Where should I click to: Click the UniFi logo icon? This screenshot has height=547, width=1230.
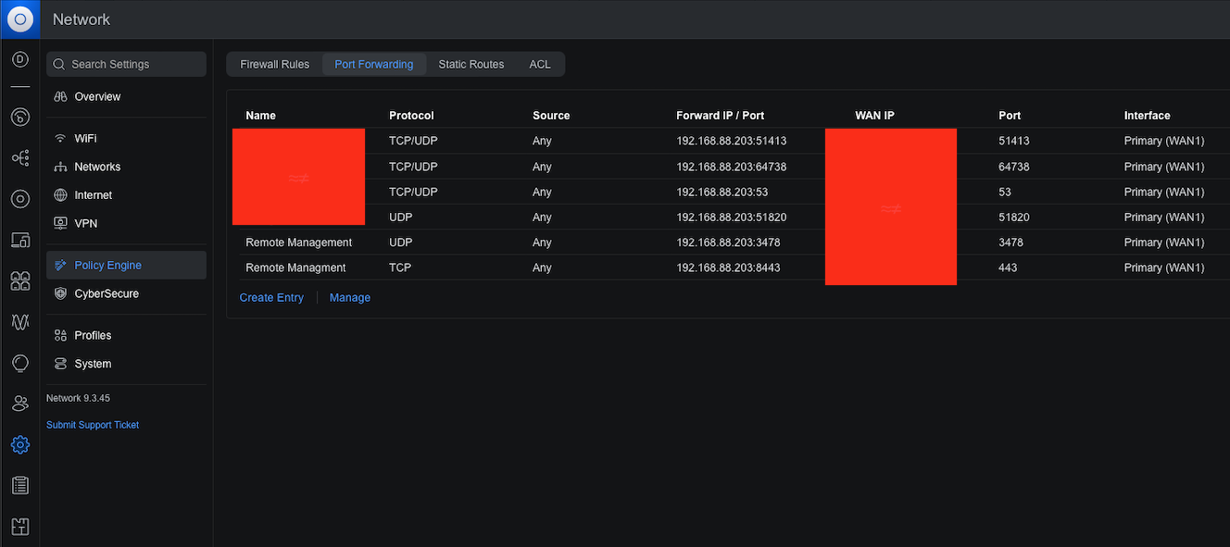pyautogui.click(x=19, y=19)
